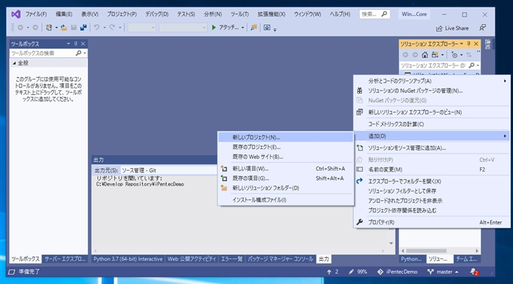Image resolution: width=513 pixels, height=284 pixels.
Task: Choose エクスプローラーでフォルダーを開く(X)
Action: pyautogui.click(x=432, y=181)
